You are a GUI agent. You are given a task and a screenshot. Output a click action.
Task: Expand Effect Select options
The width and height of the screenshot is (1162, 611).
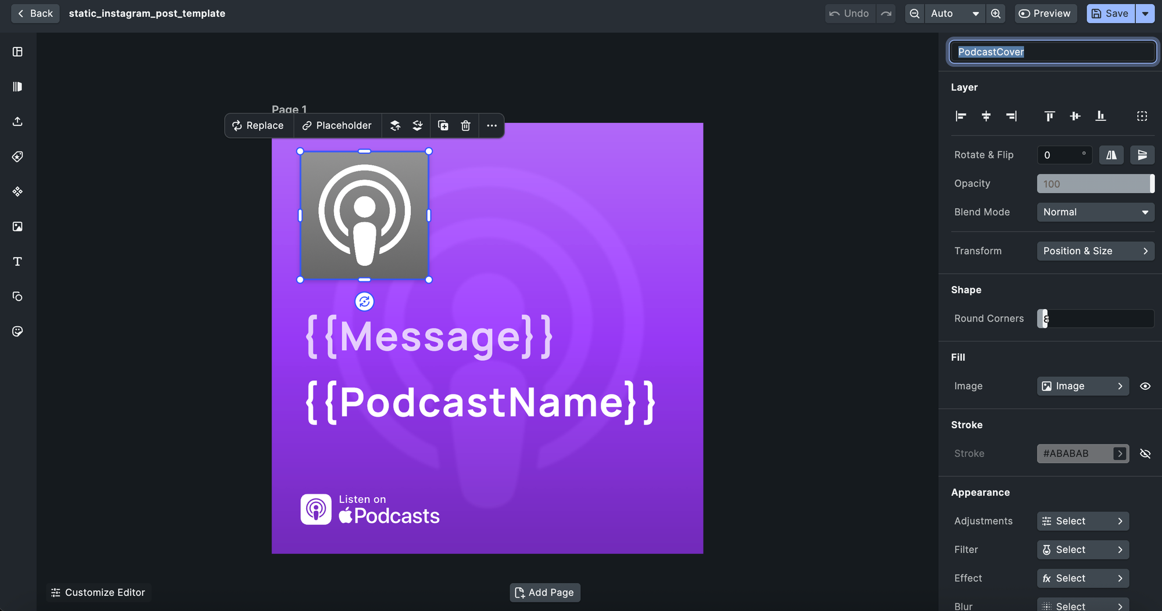(1083, 578)
